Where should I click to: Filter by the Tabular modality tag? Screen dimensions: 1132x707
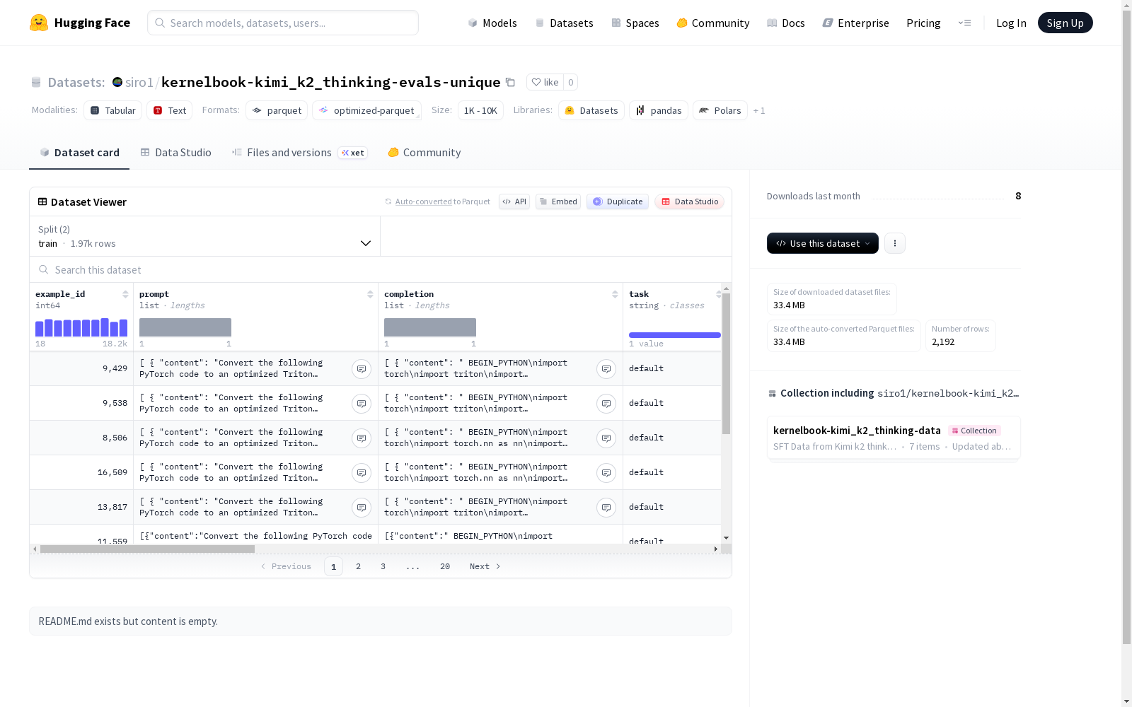[x=113, y=110]
